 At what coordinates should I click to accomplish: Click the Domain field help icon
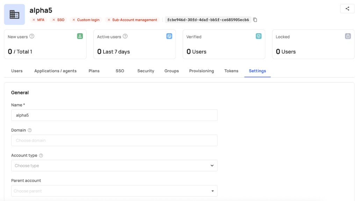click(30, 130)
